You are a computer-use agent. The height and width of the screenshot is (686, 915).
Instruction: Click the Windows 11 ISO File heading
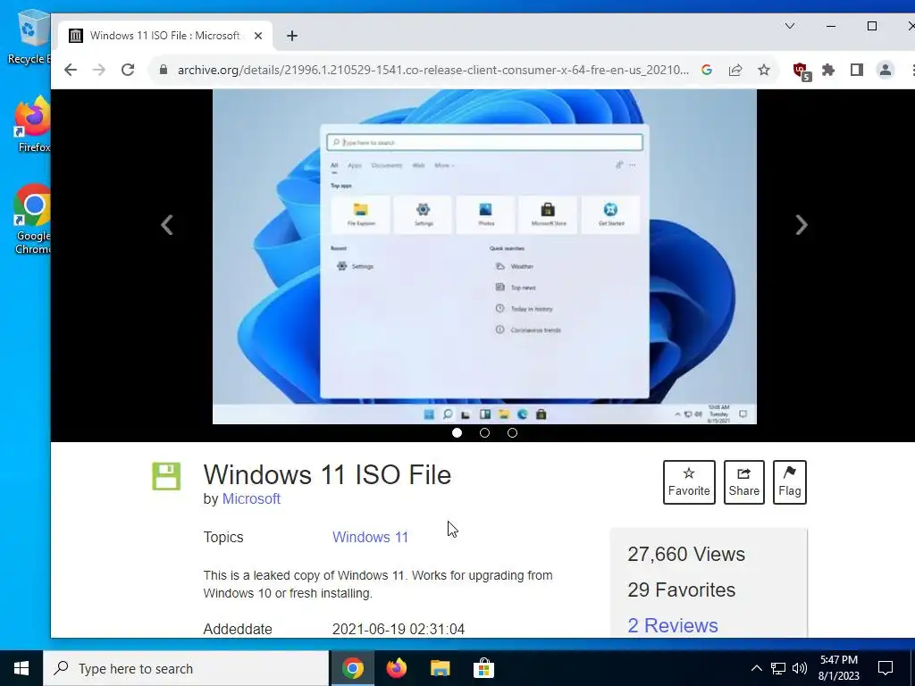click(327, 475)
